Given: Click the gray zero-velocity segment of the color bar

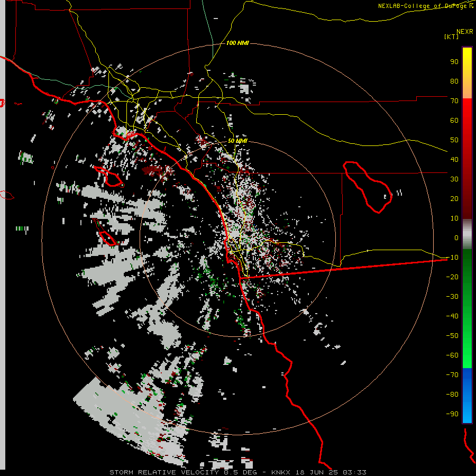Looking at the screenshot, I should point(467,234).
